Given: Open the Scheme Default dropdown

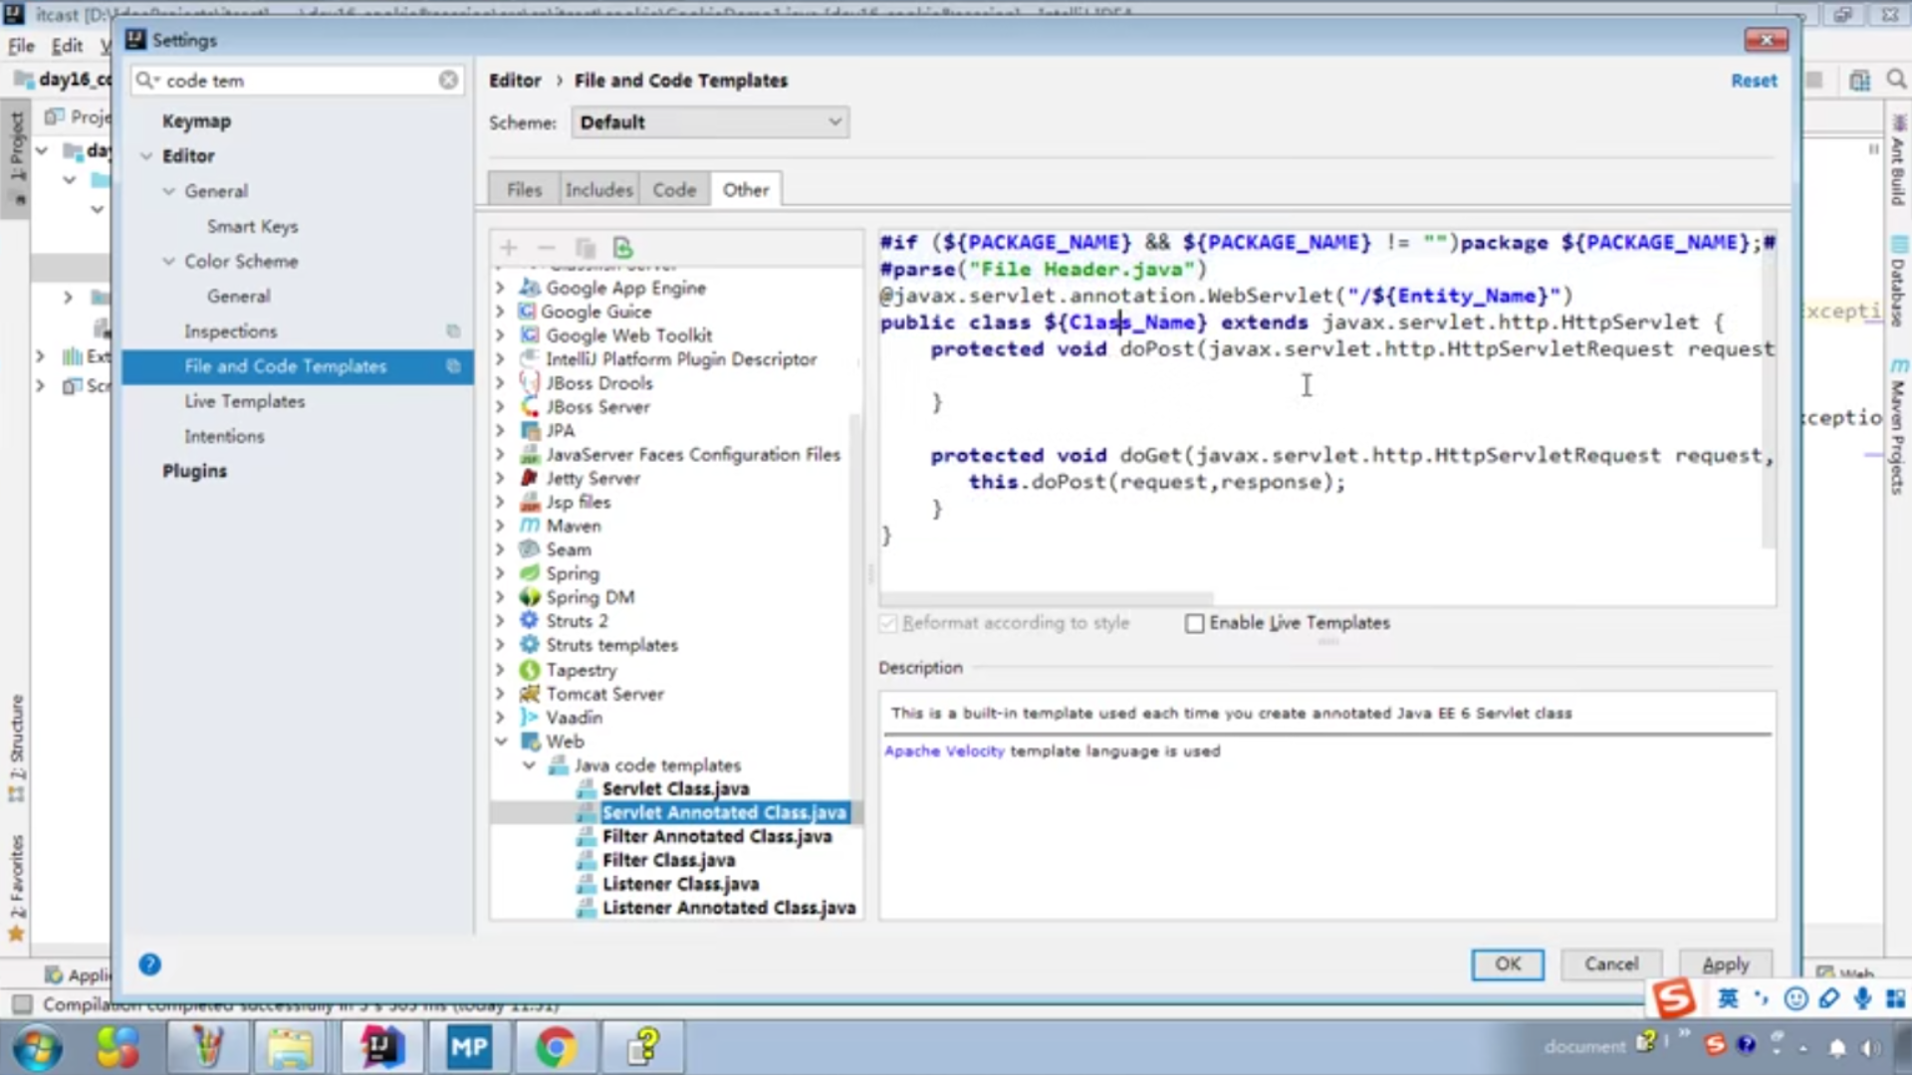Looking at the screenshot, I should point(710,122).
